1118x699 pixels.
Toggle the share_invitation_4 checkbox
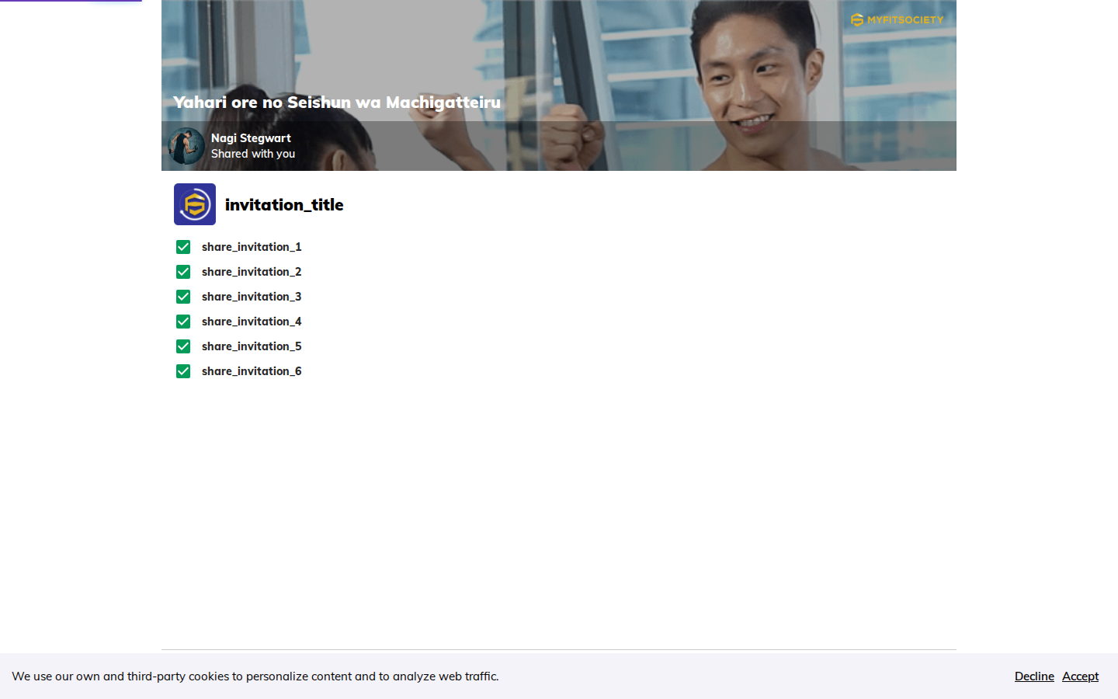183,322
